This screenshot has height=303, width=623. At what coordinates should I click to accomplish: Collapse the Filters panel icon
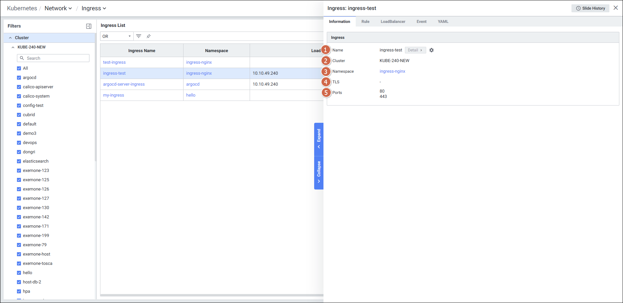pos(89,26)
